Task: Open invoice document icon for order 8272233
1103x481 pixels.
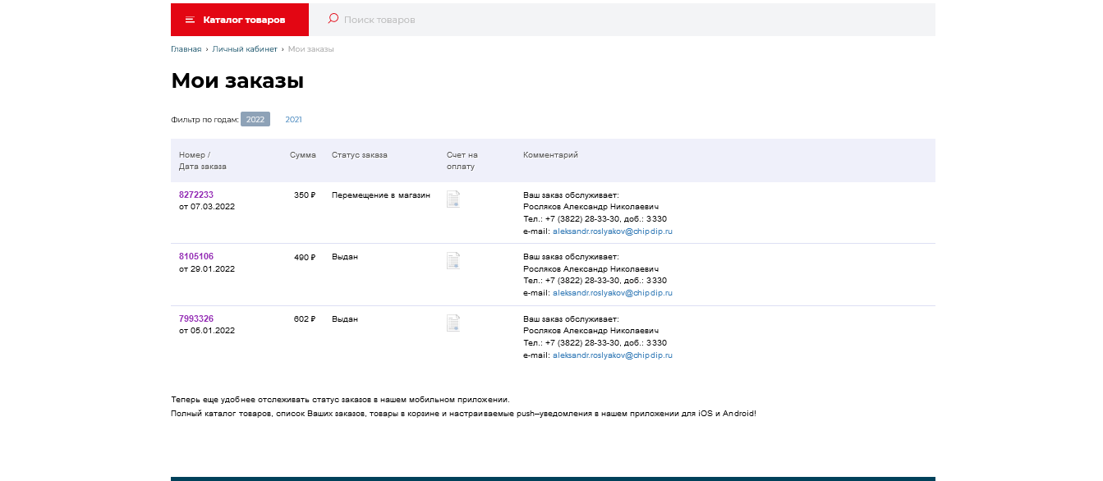Action: [453, 199]
